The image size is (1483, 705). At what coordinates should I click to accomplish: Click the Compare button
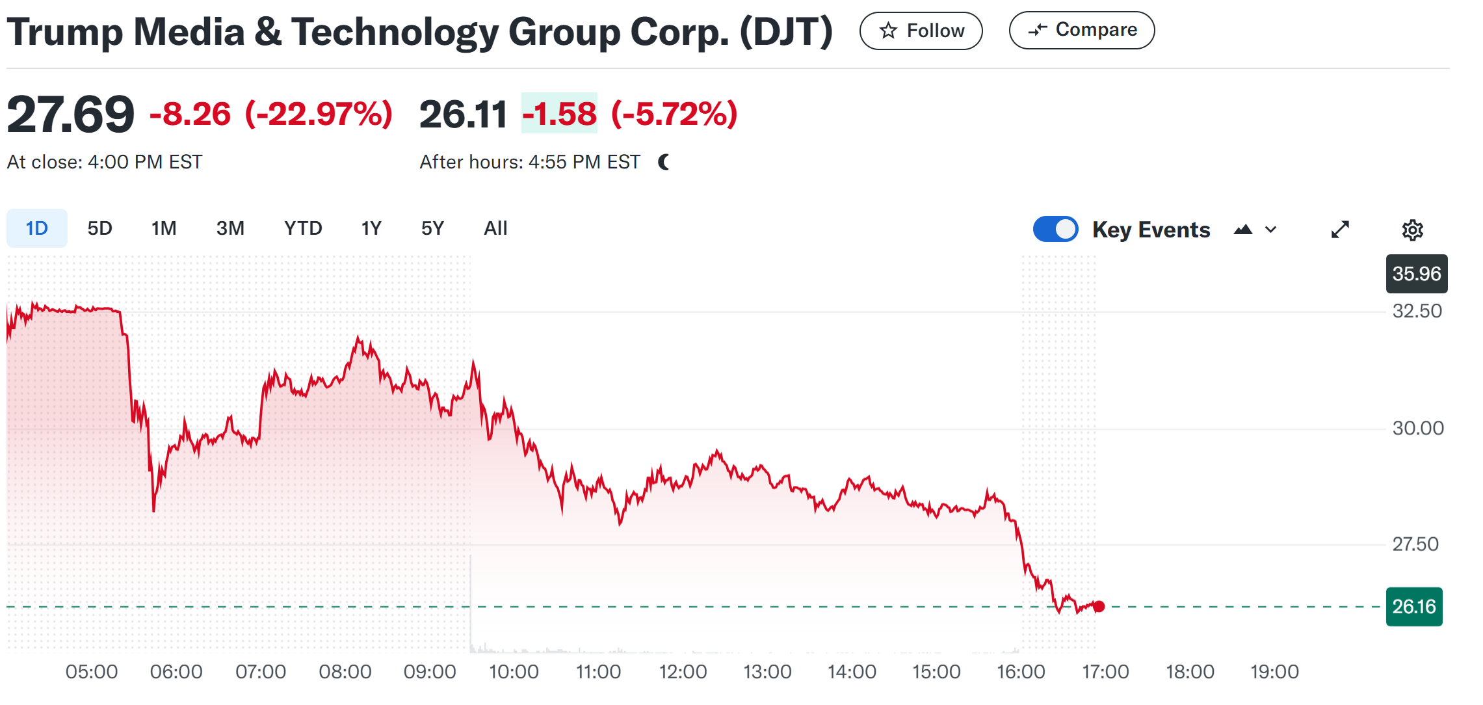pyautogui.click(x=1082, y=30)
